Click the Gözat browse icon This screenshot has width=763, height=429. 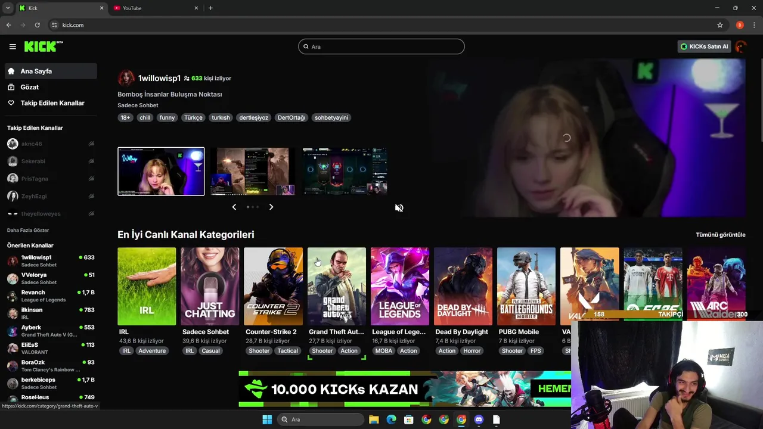point(11,87)
